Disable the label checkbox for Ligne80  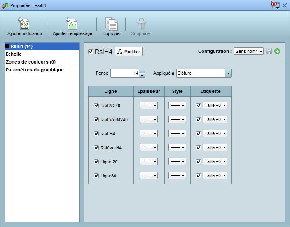199,176
